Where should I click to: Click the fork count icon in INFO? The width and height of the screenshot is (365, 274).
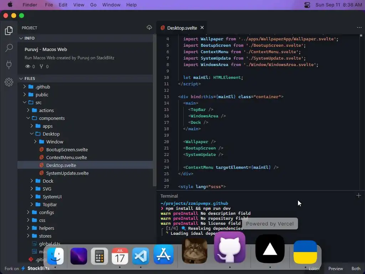pos(41,66)
